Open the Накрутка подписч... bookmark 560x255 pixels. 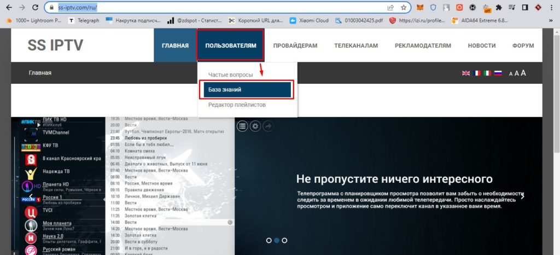pyautogui.click(x=133, y=20)
